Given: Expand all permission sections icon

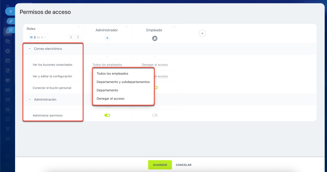Looking at the screenshot, I should click(x=78, y=37).
